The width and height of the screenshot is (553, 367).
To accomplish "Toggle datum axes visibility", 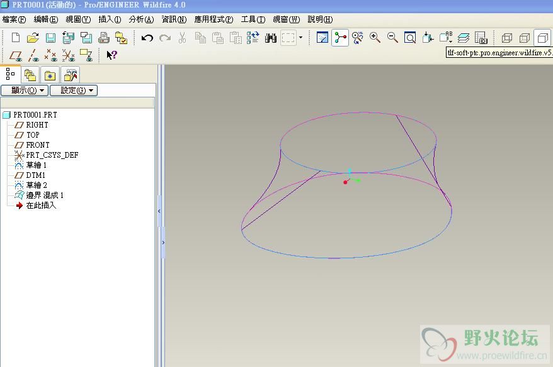I will click(33, 55).
